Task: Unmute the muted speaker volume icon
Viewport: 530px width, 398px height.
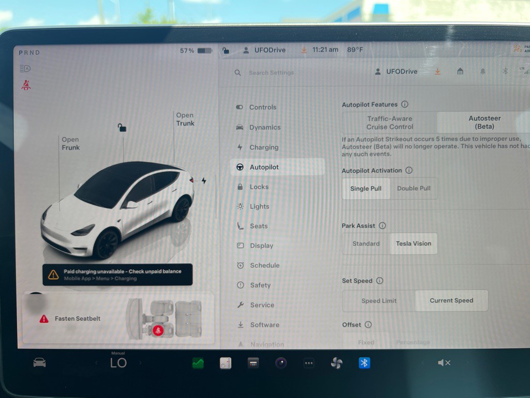Action: pos(444,363)
